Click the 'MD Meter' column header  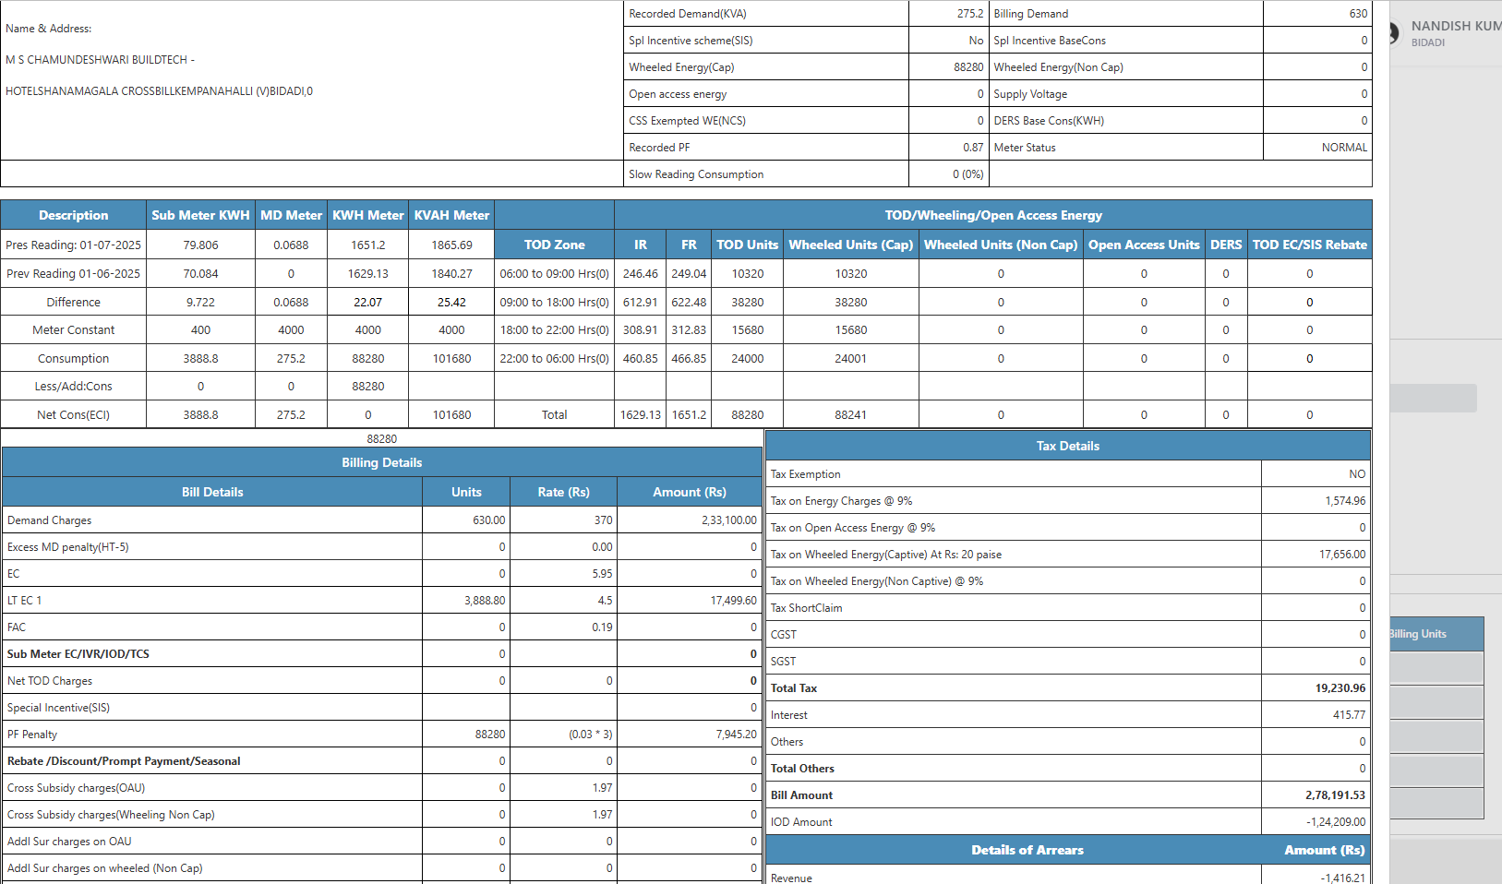point(291,215)
